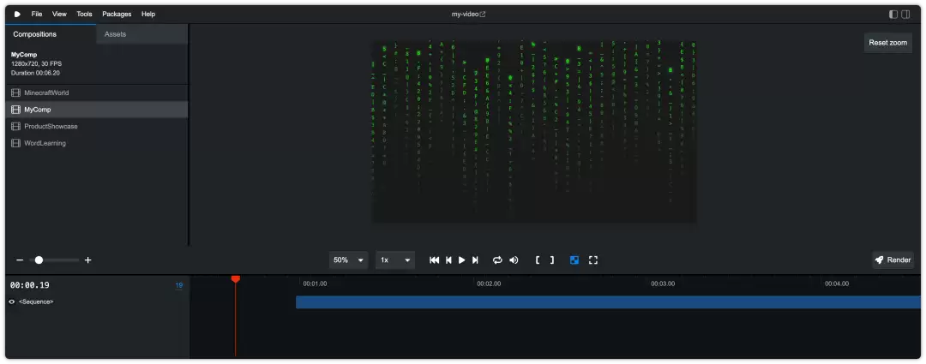Click the 00:01.00 timeline ruler mark
Viewport: 926px width, 364px height.
point(315,283)
